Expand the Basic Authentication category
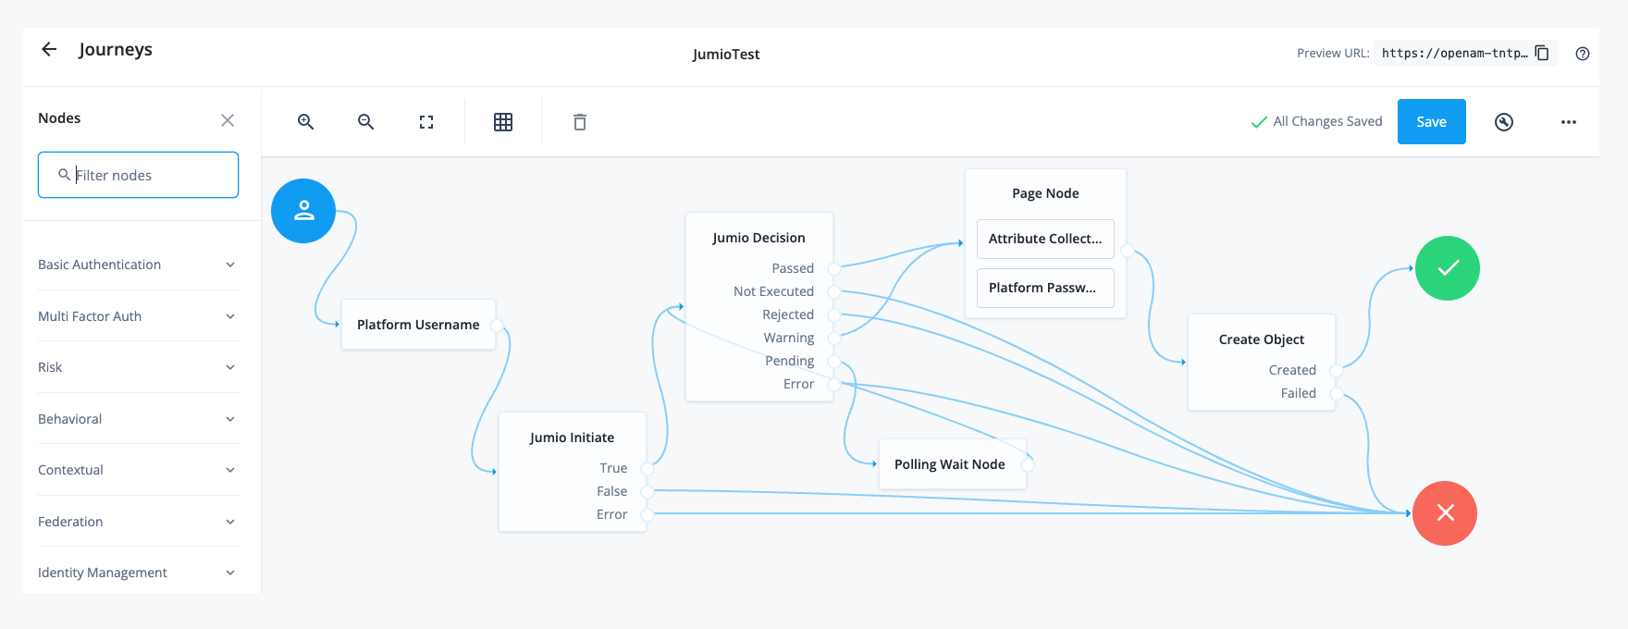Screen dimensions: 1628x629 (x=138, y=265)
